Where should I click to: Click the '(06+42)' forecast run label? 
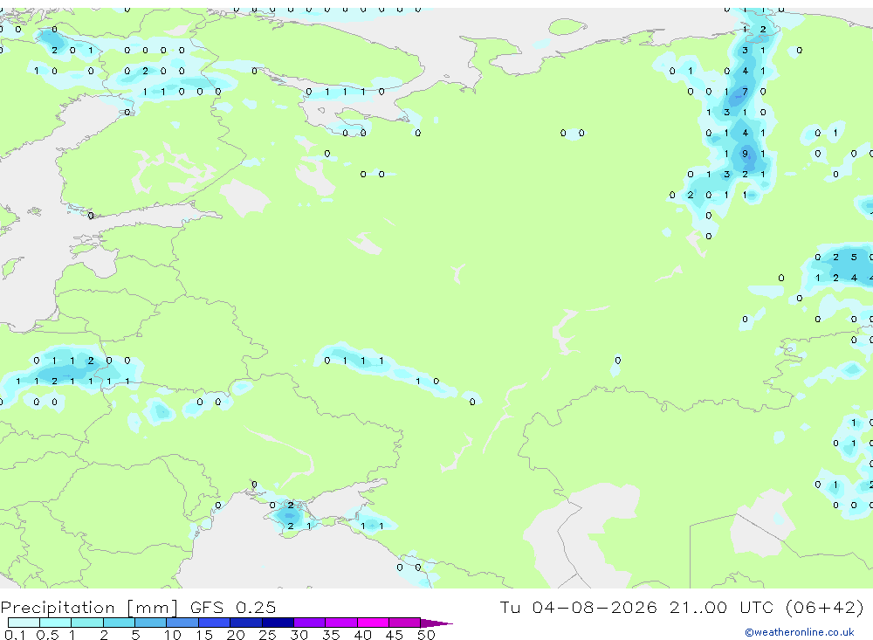coord(825,607)
